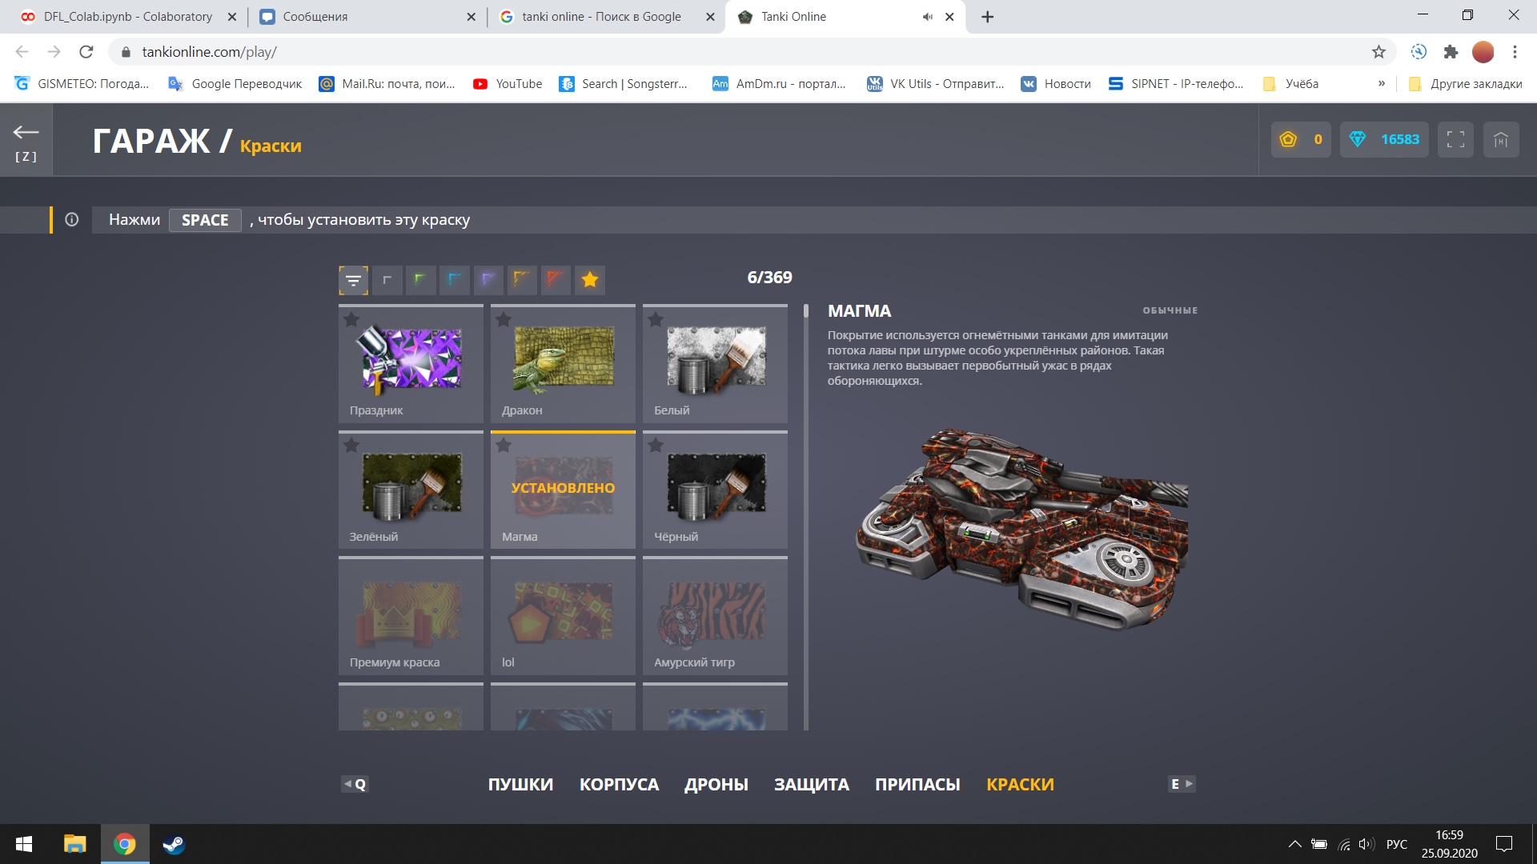The width and height of the screenshot is (1537, 864).
Task: Filter paints by blue flag rarity
Action: click(x=455, y=280)
